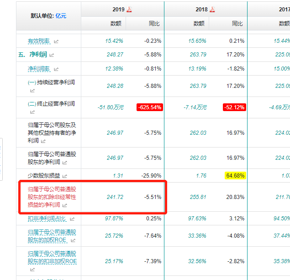Screen dimensions: 290x280
Task: Click the chart icon beside 有效税率
Action: pyautogui.click(x=56, y=41)
